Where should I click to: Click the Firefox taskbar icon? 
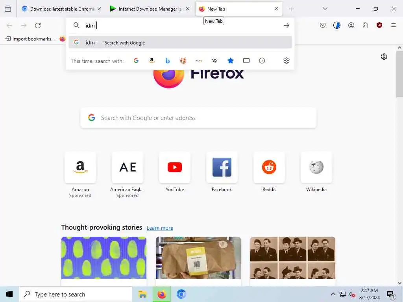162,294
